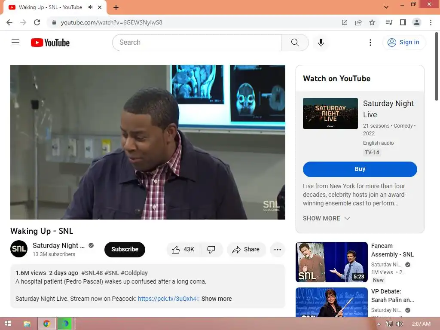Viewport: 440px width, 330px height.
Task: Focus the YouTube Search field
Action: [197, 43]
